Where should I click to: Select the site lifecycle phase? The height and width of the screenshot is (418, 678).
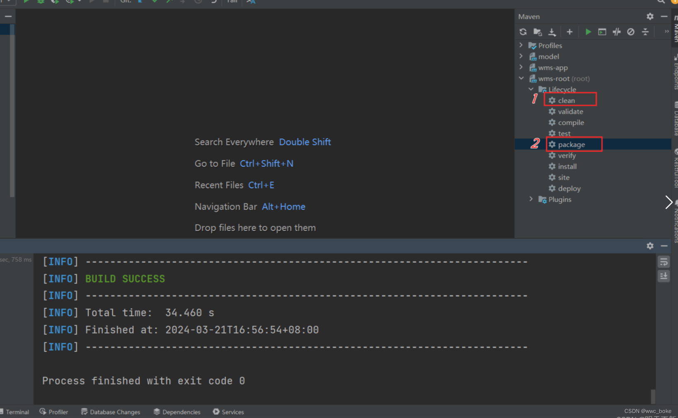(x=593, y=177)
